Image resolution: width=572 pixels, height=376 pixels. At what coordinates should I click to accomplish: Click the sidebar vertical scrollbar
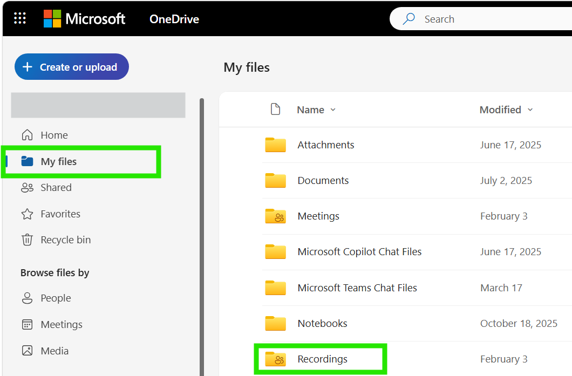click(x=202, y=237)
